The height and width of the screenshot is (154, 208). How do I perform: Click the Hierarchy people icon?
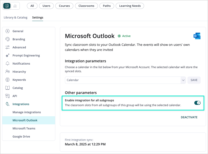pyautogui.click(x=8, y=72)
